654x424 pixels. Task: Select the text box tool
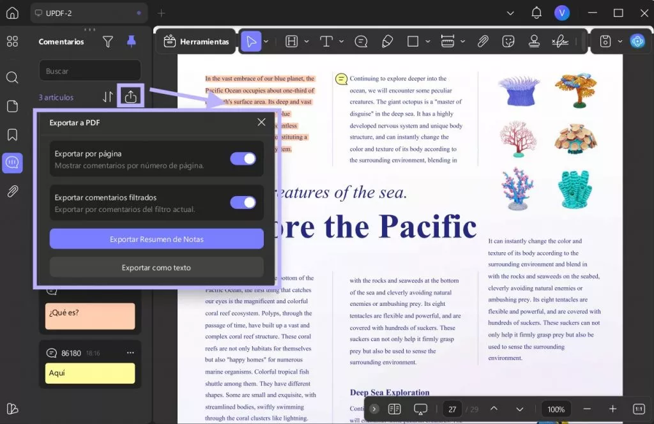click(326, 42)
